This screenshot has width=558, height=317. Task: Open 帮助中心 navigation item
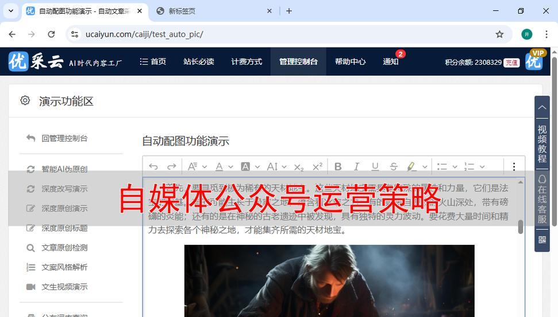tap(350, 62)
